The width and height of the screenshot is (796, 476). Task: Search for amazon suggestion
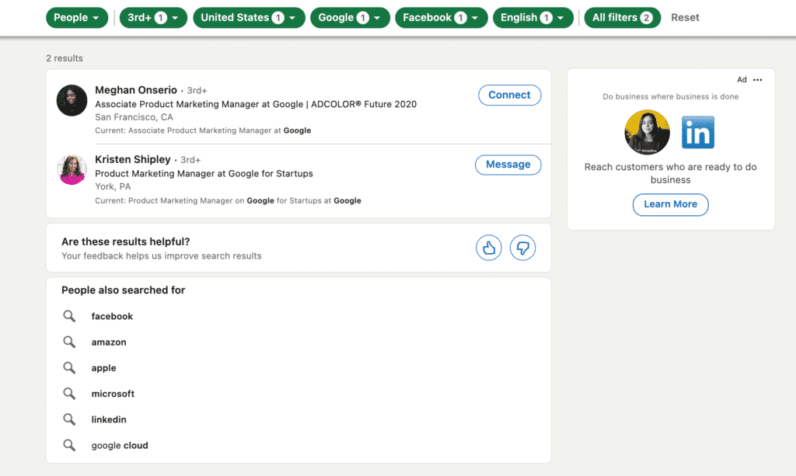[x=109, y=342]
